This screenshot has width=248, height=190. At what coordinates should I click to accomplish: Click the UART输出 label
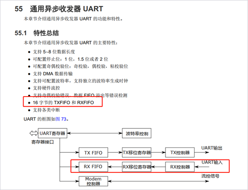(x=212, y=148)
